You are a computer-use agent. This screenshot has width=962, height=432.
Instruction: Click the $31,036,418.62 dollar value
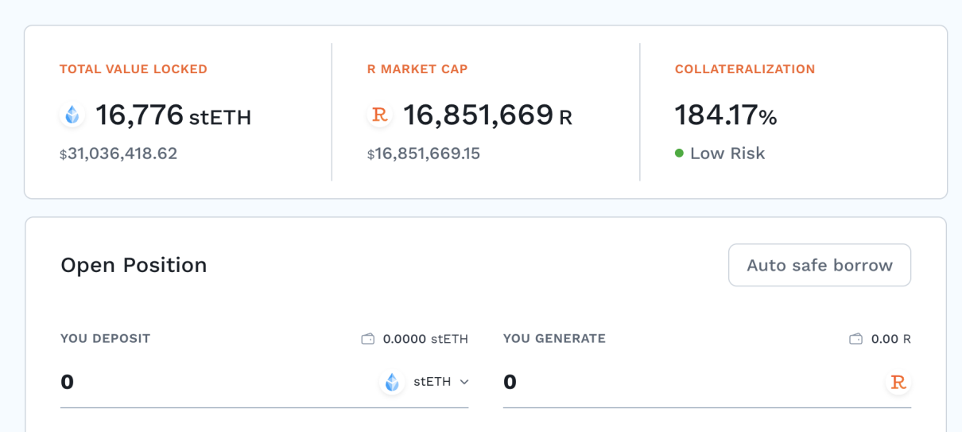[119, 154]
